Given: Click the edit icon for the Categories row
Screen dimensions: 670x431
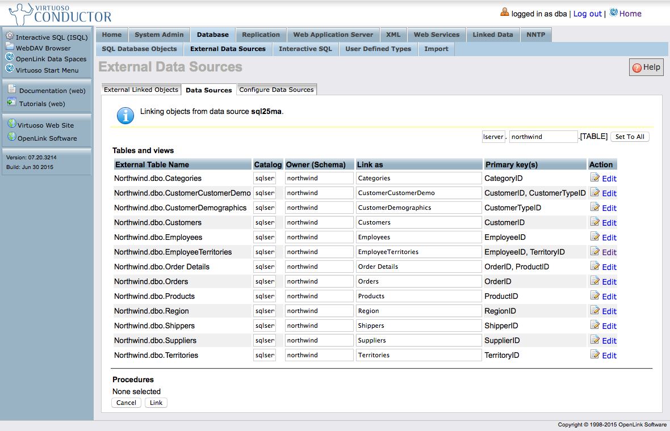Looking at the screenshot, I should [595, 178].
